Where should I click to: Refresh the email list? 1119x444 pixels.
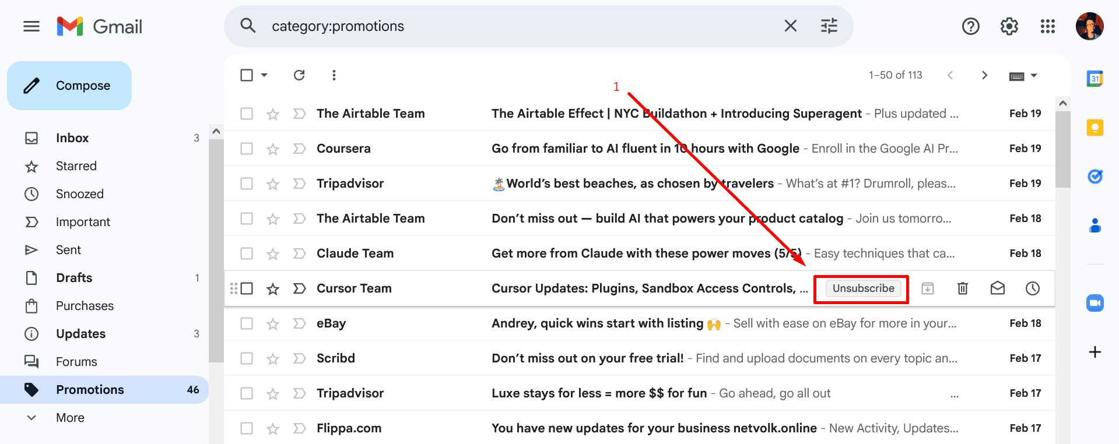point(299,75)
